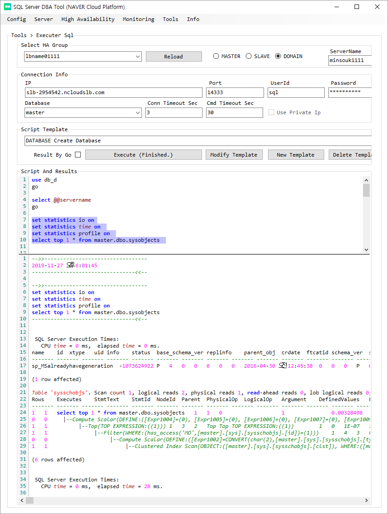388x514 pixels.
Task: Click the UserId field showing sql
Action: [296, 92]
